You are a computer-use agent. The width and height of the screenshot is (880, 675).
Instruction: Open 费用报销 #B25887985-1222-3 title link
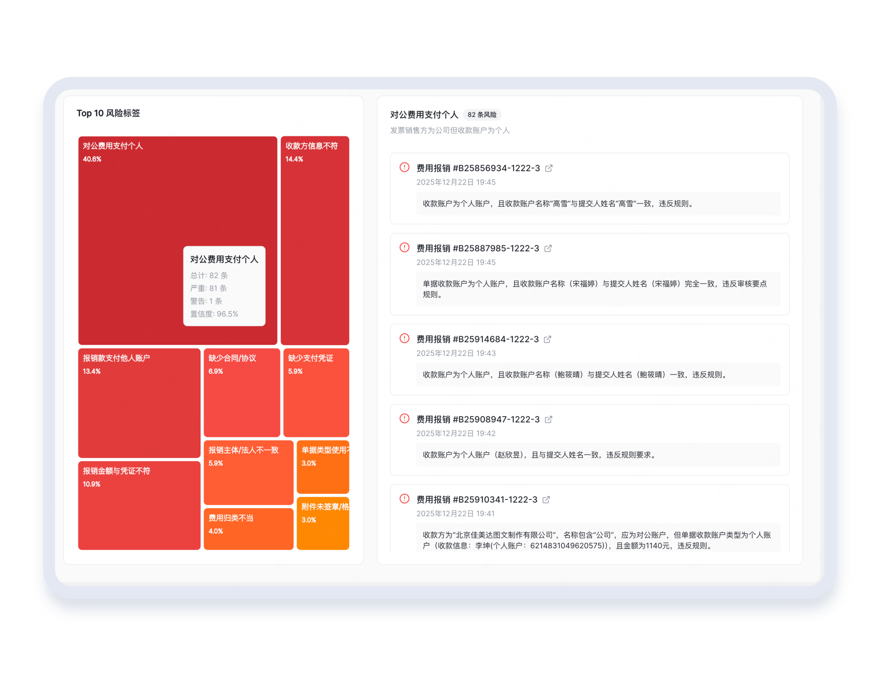point(477,249)
